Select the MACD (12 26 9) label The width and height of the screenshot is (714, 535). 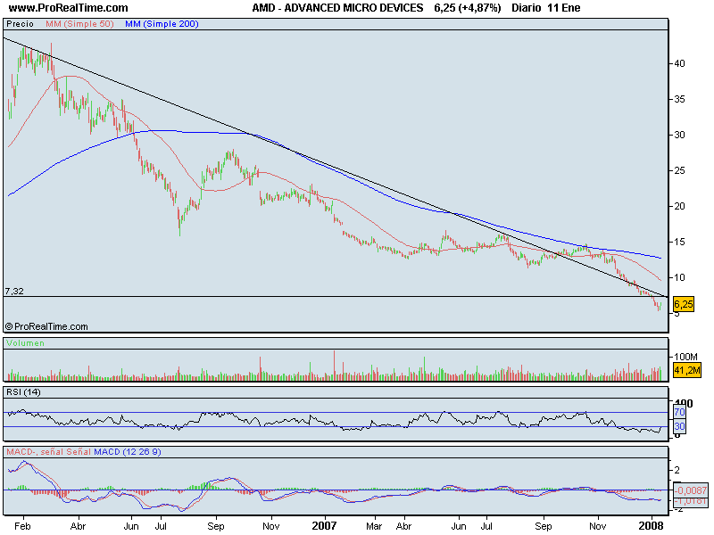pos(128,452)
